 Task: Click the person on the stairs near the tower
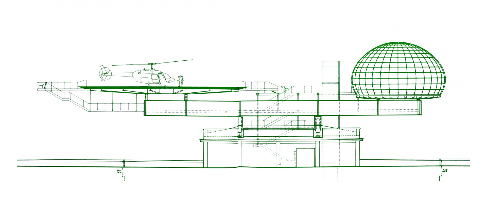(x=284, y=89)
